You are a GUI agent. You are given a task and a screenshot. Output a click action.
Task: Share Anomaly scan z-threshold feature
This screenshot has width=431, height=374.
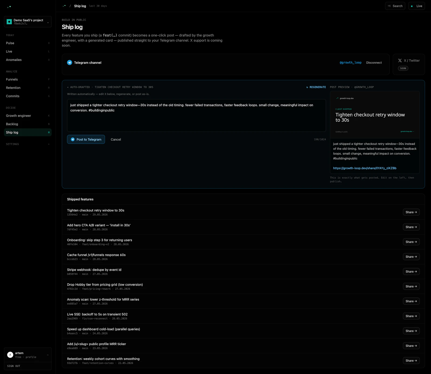411,301
